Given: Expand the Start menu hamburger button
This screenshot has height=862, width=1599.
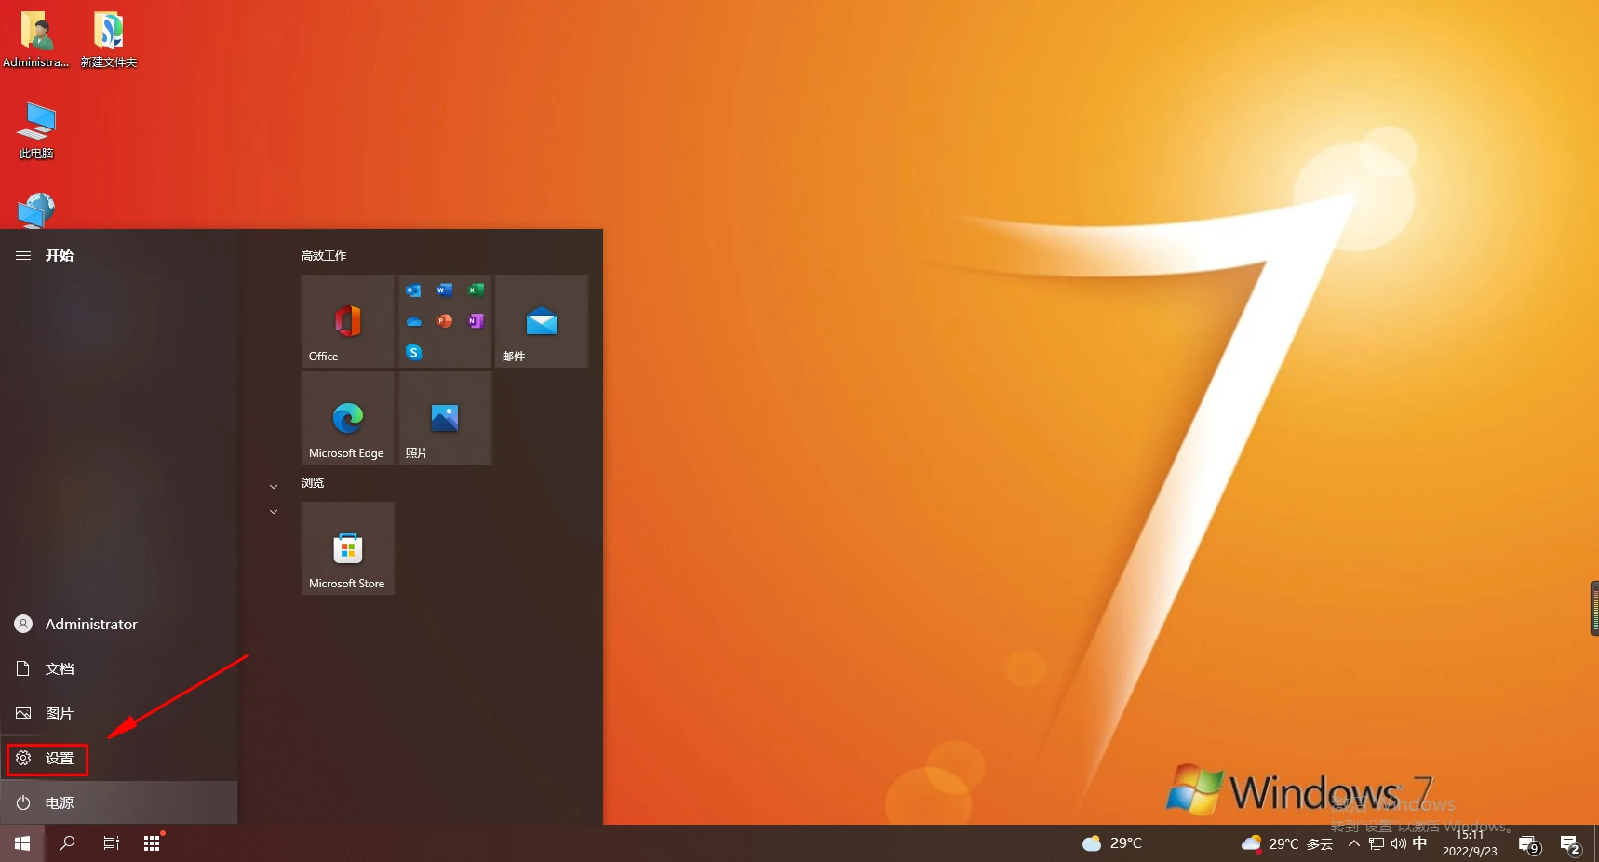Looking at the screenshot, I should 23,255.
